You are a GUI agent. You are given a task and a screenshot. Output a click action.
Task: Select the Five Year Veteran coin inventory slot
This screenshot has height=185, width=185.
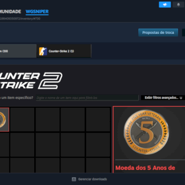(x=4, y=119)
